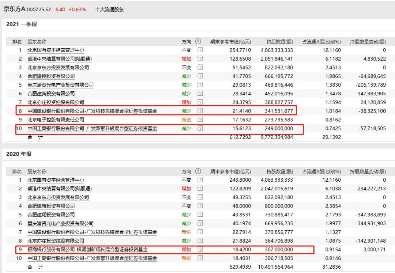The image size is (395, 273).
Task: Open 合肥建新投资有限公司 link in the 2021 table
Action: pyautogui.click(x=51, y=94)
